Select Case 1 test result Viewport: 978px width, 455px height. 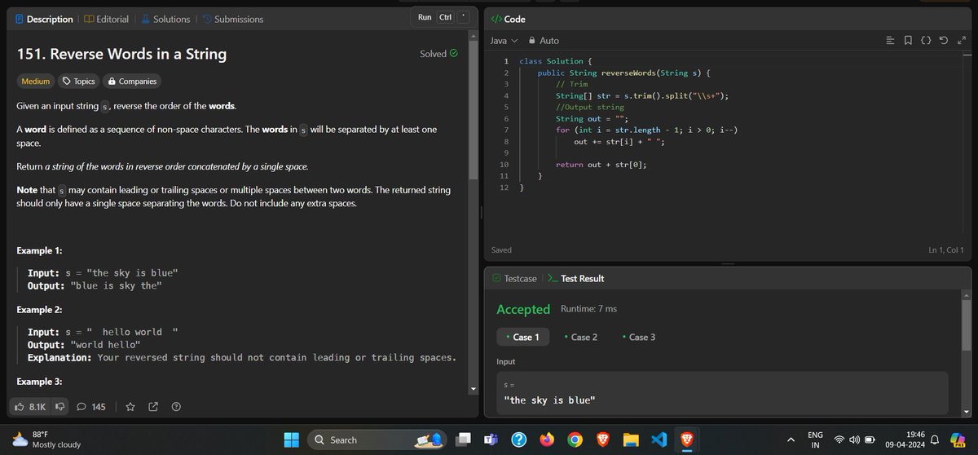tap(522, 337)
